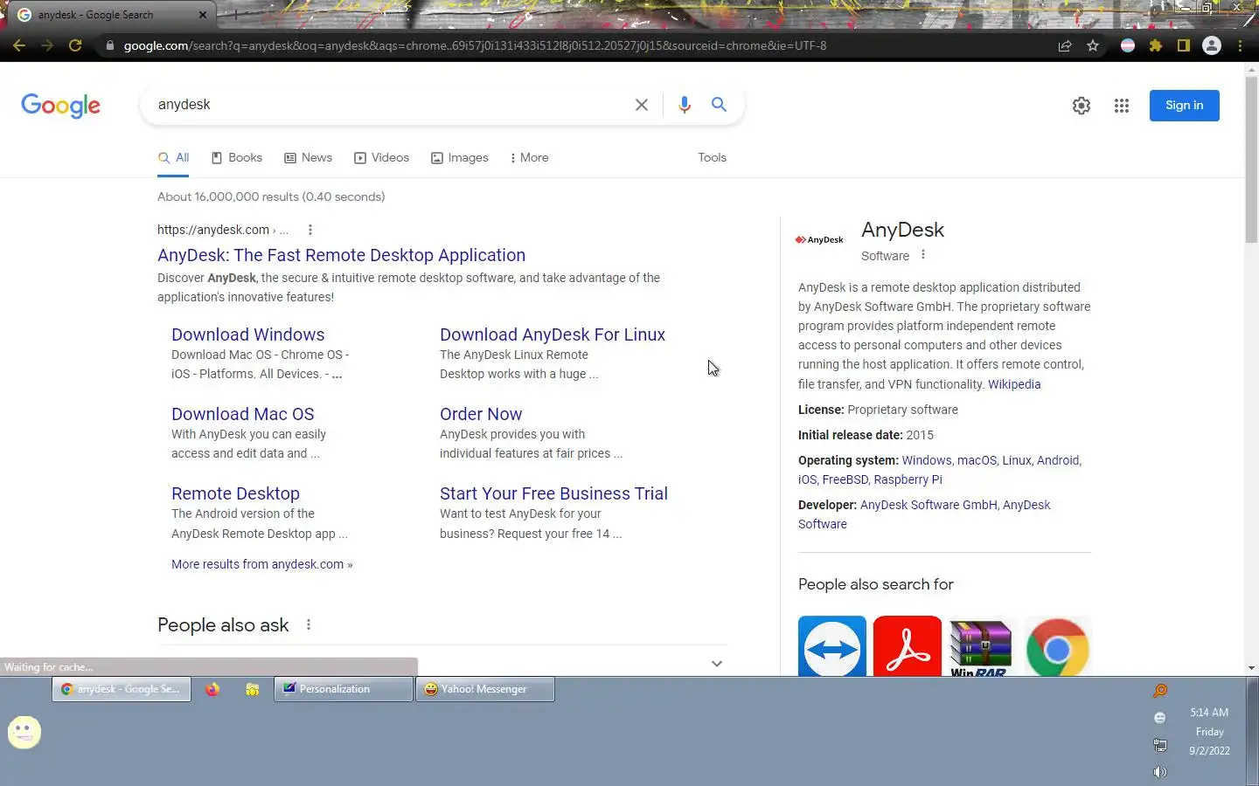Switch to Personalization window in taskbar
The width and height of the screenshot is (1259, 786).
(344, 689)
